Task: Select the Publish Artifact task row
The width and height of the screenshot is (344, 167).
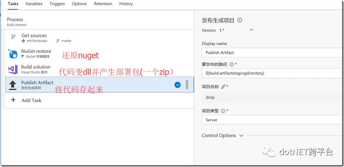Action: tap(99, 85)
